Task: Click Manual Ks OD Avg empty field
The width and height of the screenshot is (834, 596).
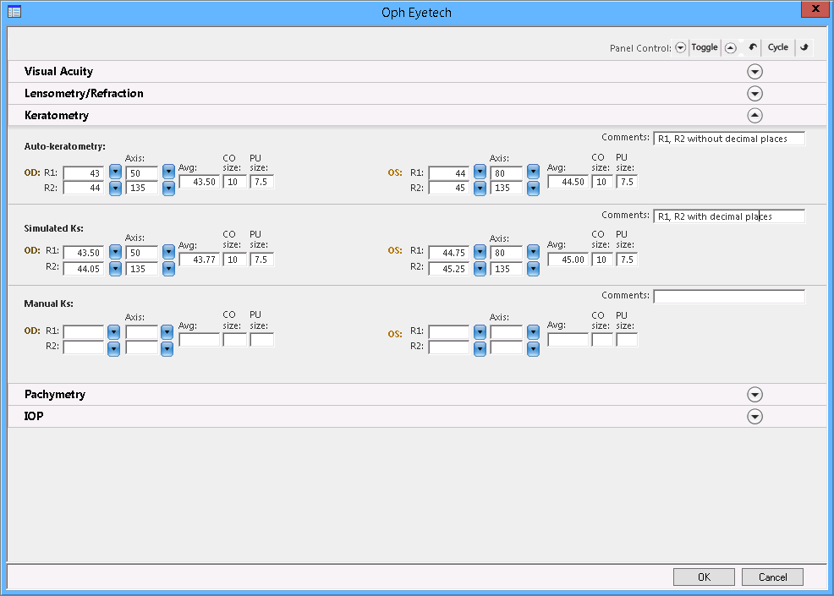Action: [199, 340]
